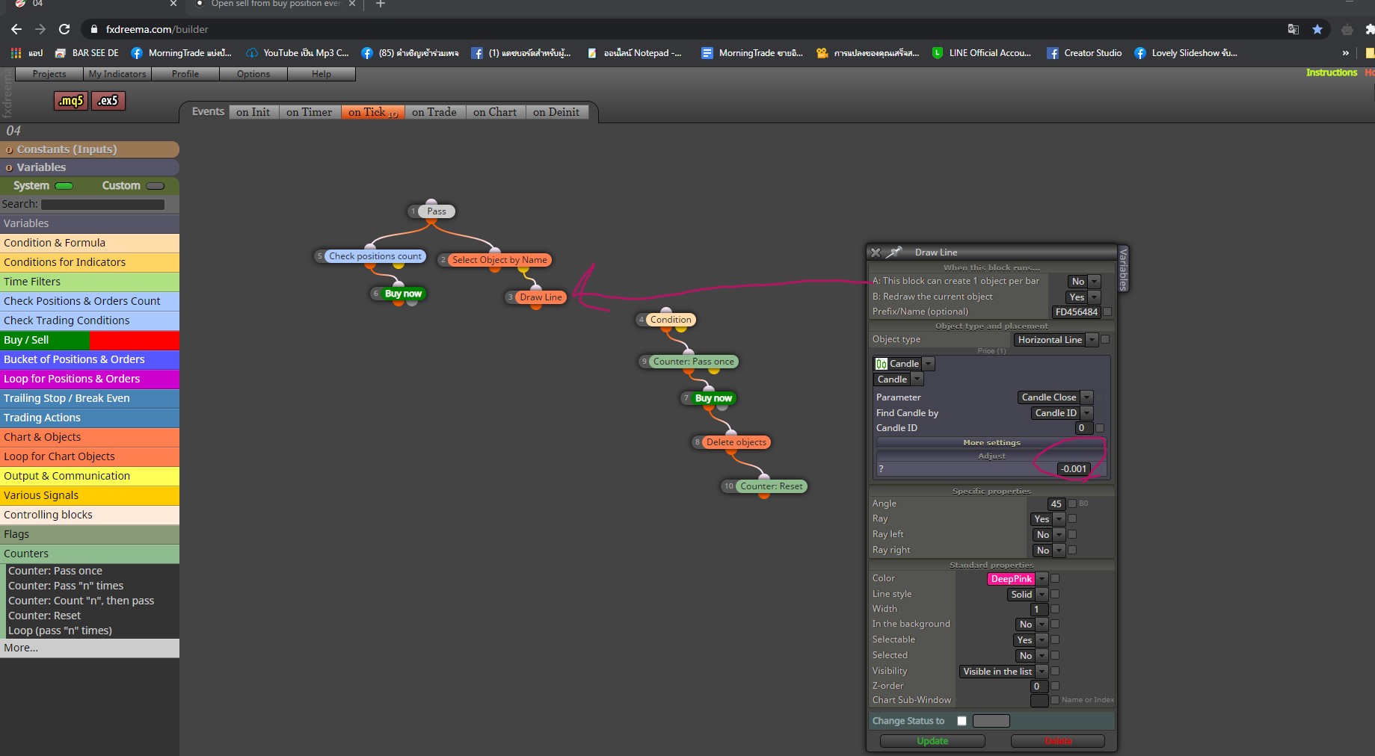
Task: Click the Update button
Action: point(932,741)
